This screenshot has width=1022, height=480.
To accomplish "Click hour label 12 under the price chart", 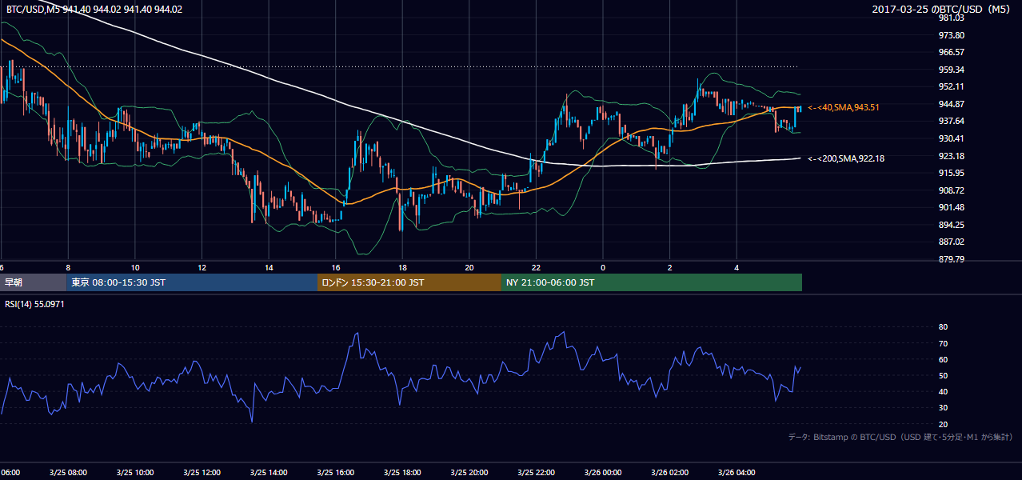I will pyautogui.click(x=202, y=267).
